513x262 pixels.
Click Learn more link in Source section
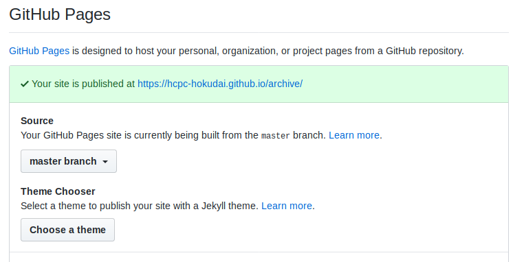pyautogui.click(x=354, y=135)
